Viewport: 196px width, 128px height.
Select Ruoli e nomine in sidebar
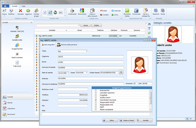point(17,55)
